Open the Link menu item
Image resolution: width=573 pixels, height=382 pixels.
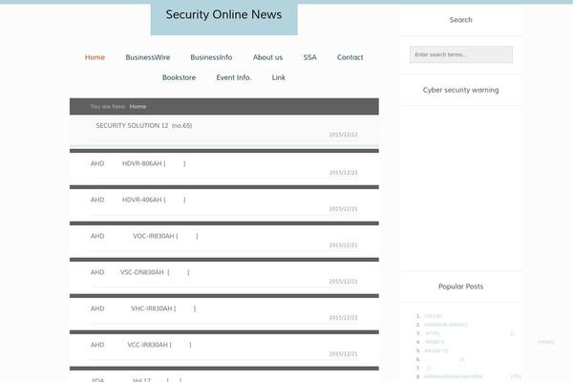click(279, 77)
